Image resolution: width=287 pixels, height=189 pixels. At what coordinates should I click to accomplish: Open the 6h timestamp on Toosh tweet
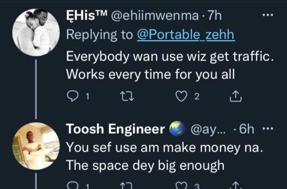pyautogui.click(x=247, y=130)
